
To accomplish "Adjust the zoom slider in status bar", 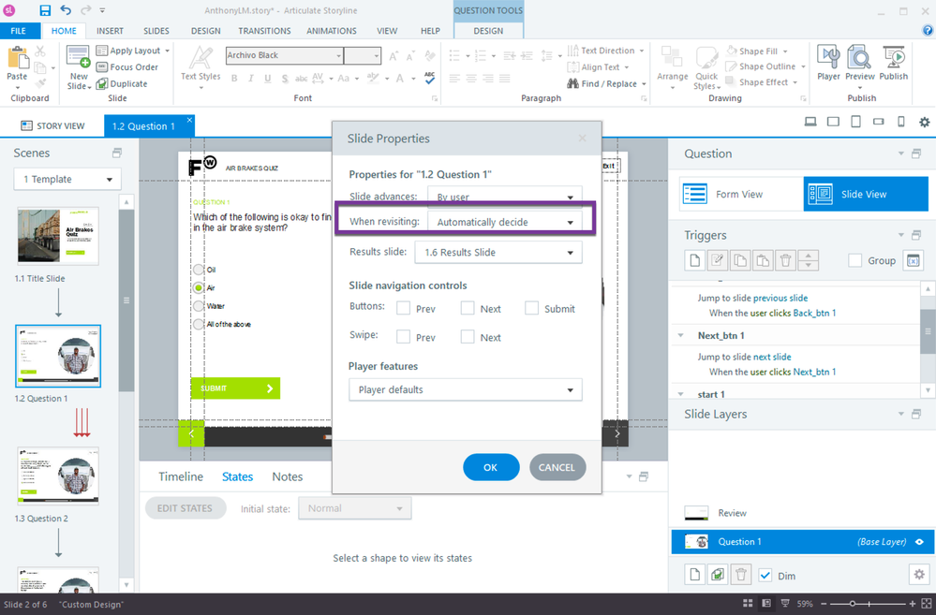I will [x=853, y=604].
